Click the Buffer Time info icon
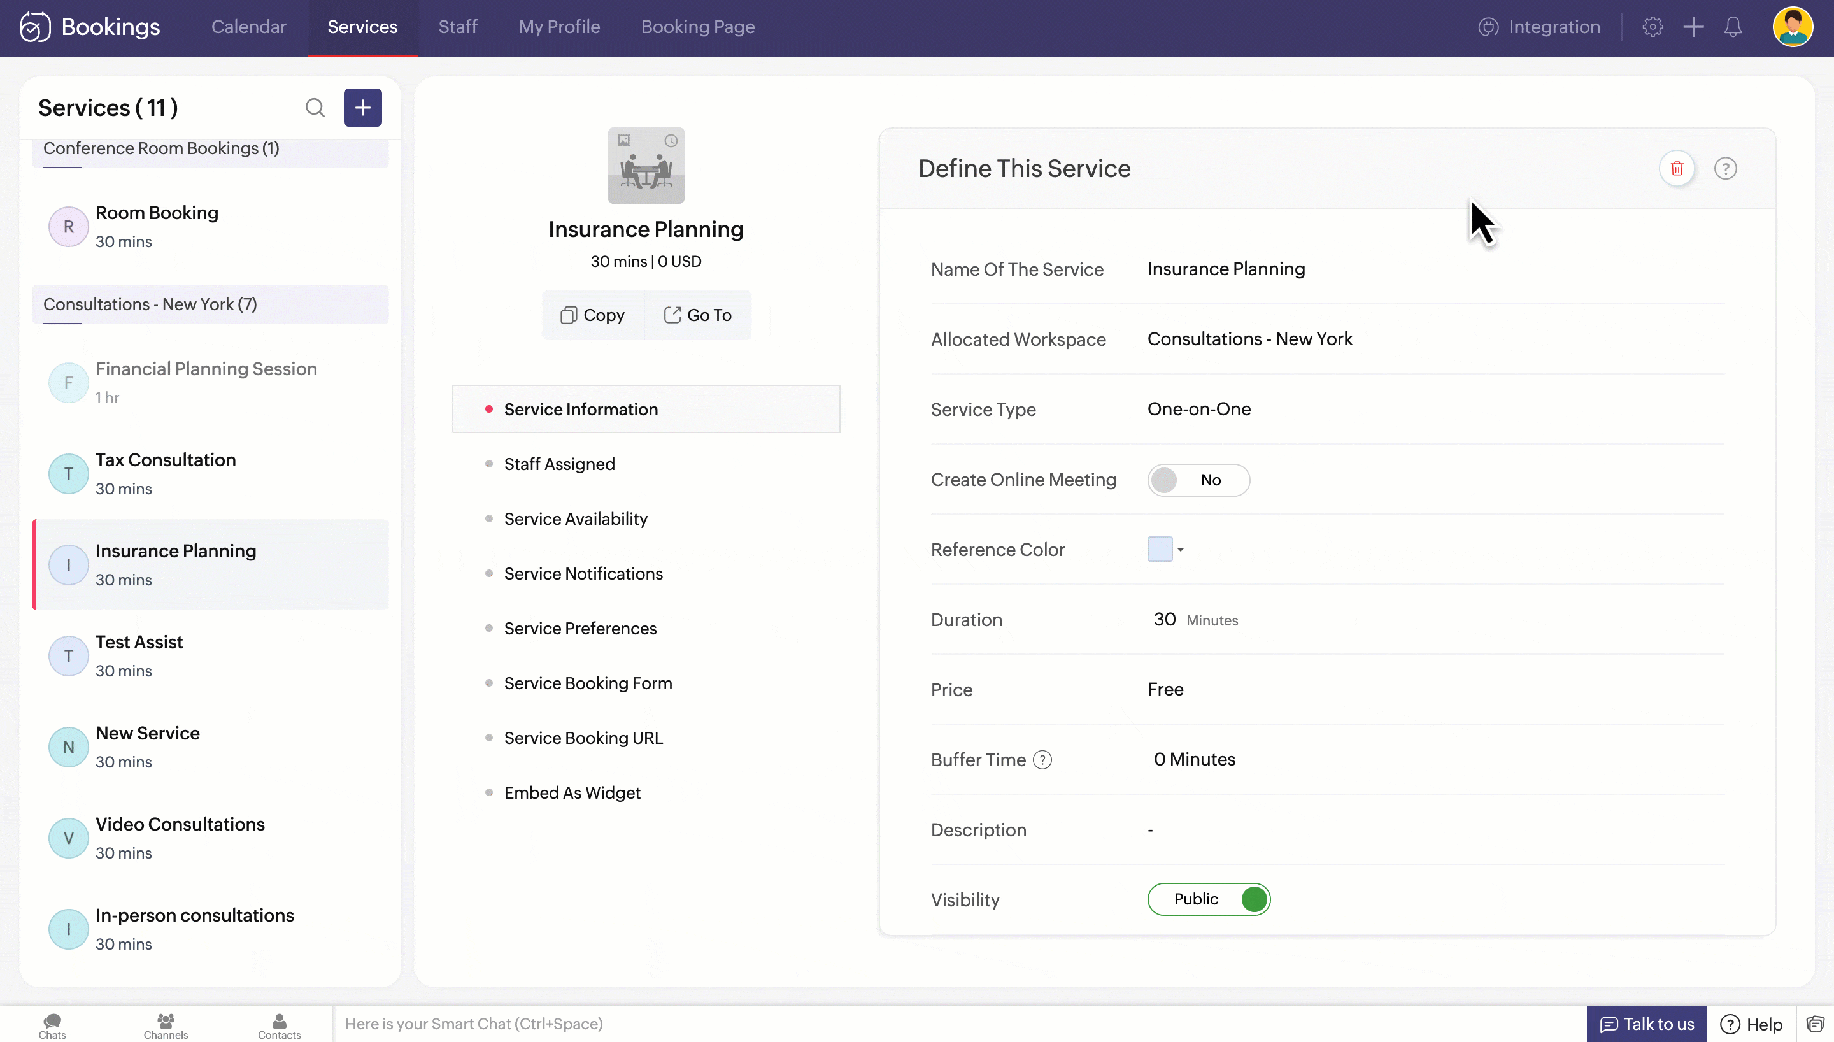Image resolution: width=1834 pixels, height=1042 pixels. [x=1043, y=760]
